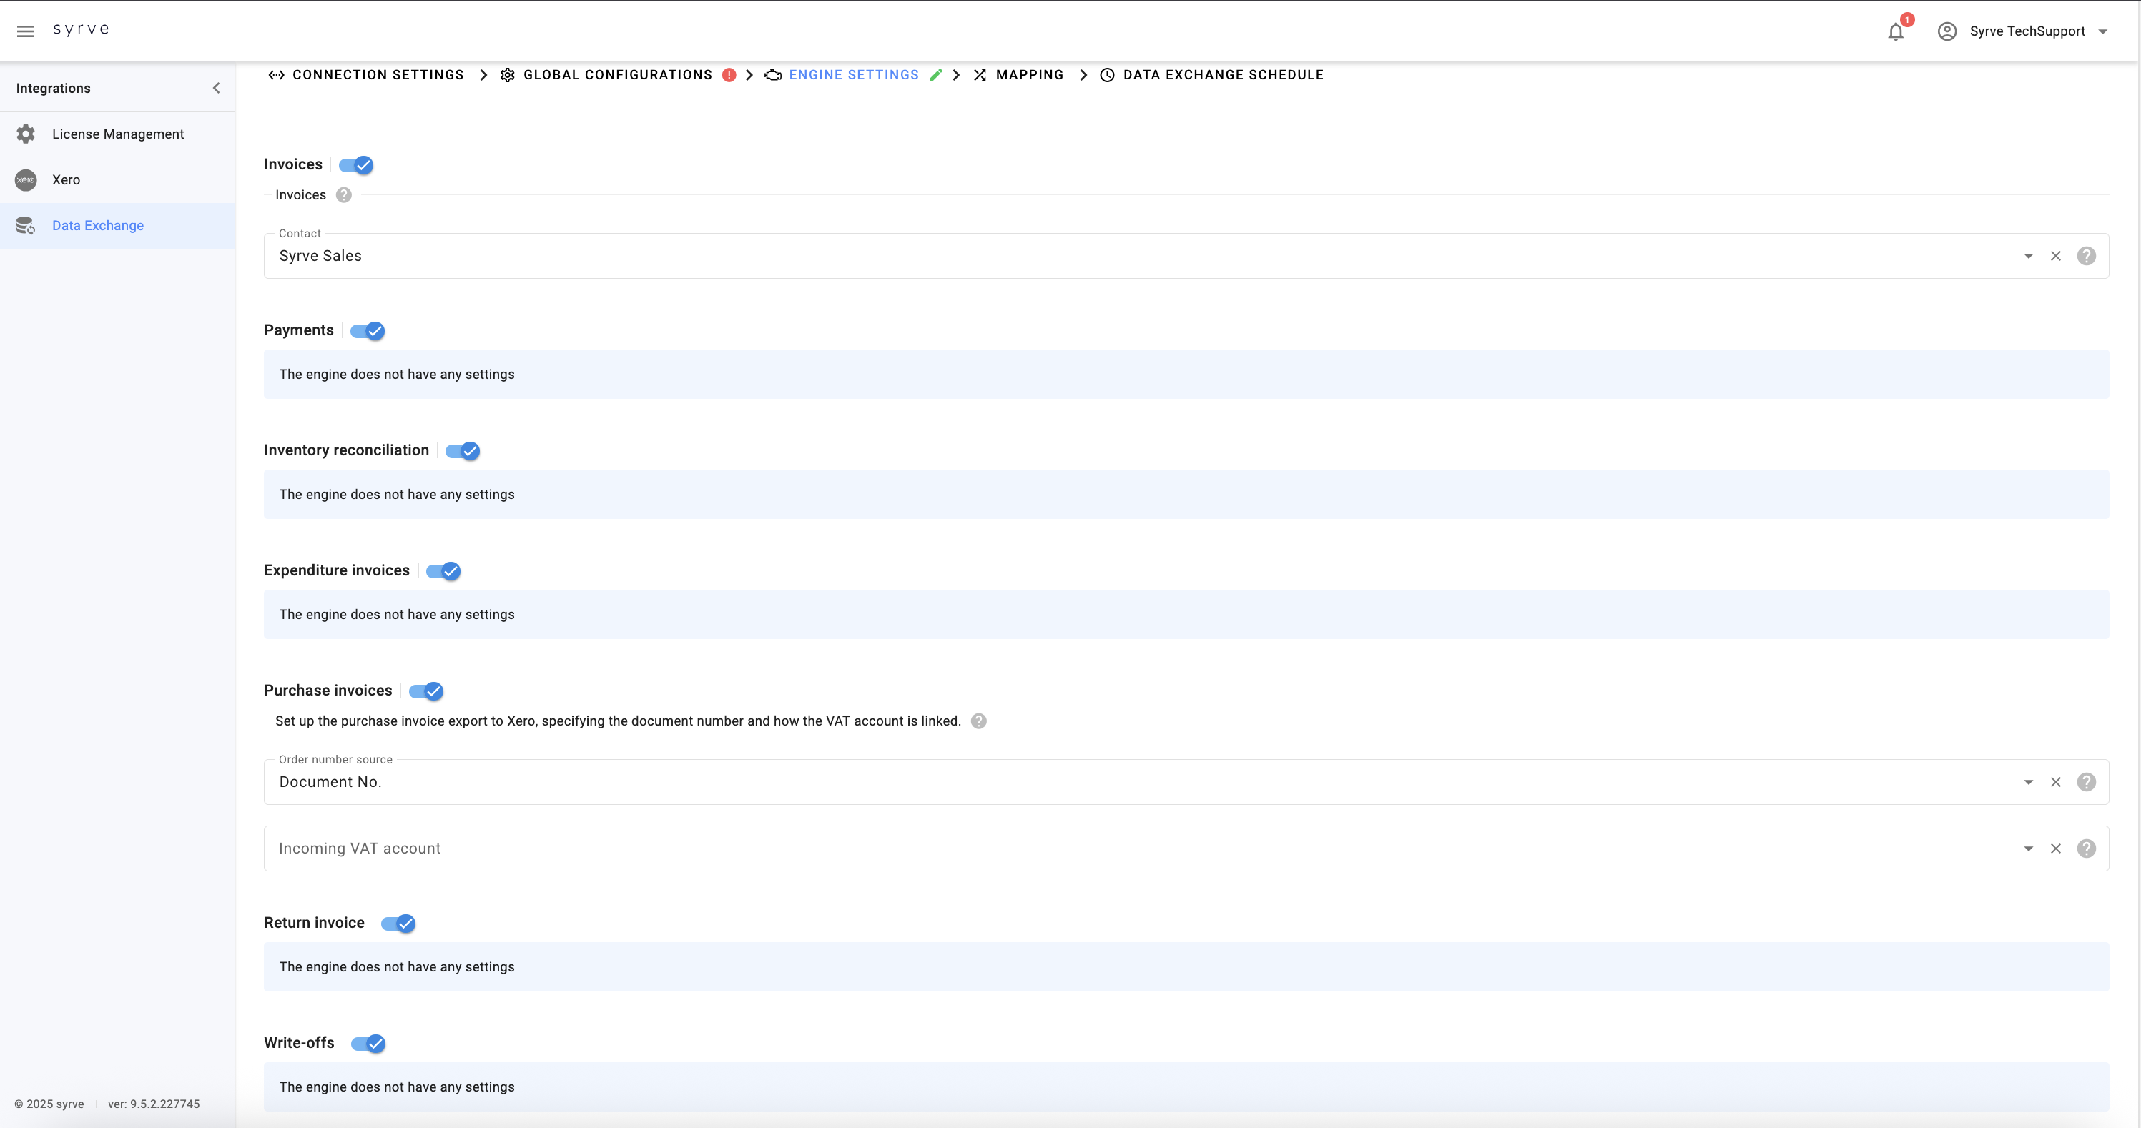Image resolution: width=2141 pixels, height=1128 pixels.
Task: Turn off Expenditure invoices toggle
Action: [x=443, y=570]
